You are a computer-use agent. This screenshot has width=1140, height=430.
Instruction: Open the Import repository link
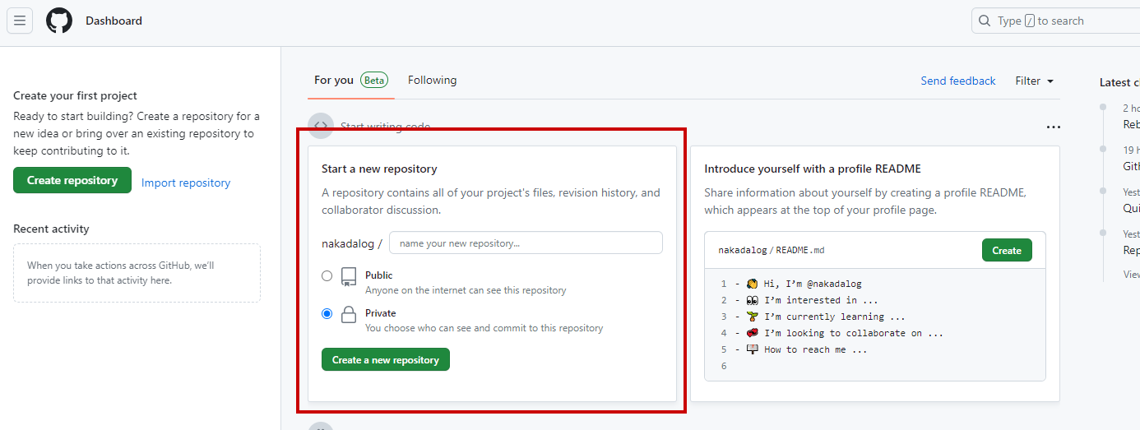tap(186, 183)
